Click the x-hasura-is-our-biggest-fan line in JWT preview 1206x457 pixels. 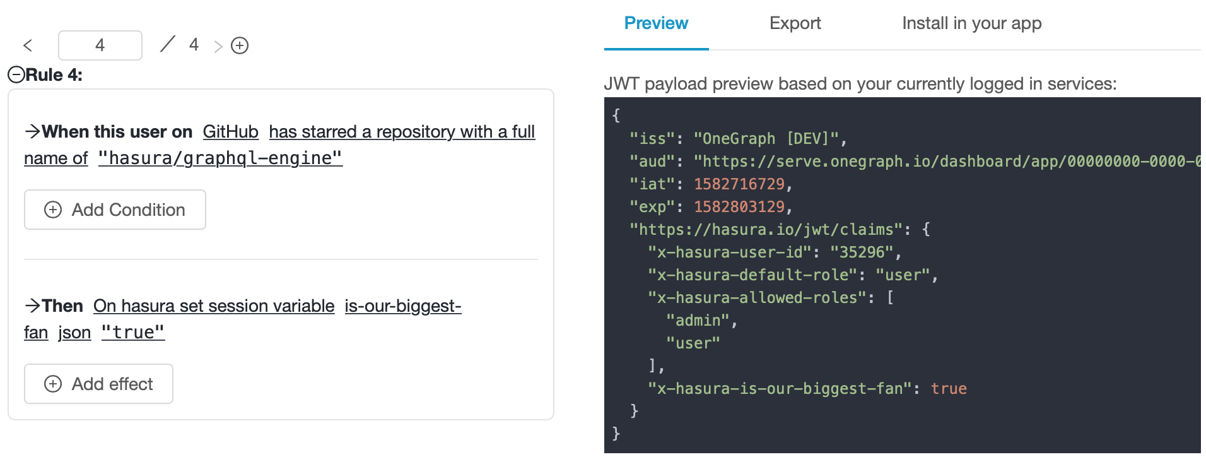click(x=806, y=389)
